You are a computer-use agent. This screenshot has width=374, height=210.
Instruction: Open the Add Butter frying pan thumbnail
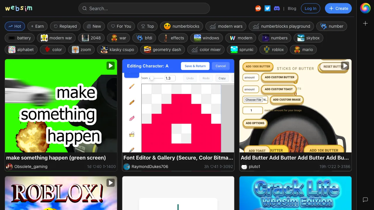pos(295,106)
